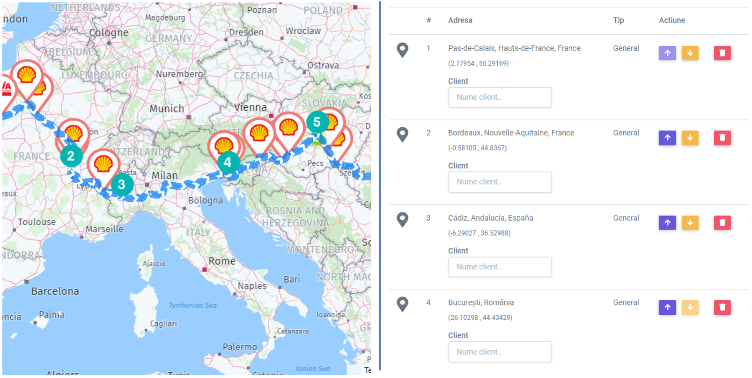Screen dimensions: 752x378
Task: Move Cádiz stop down in list
Action: 690,223
